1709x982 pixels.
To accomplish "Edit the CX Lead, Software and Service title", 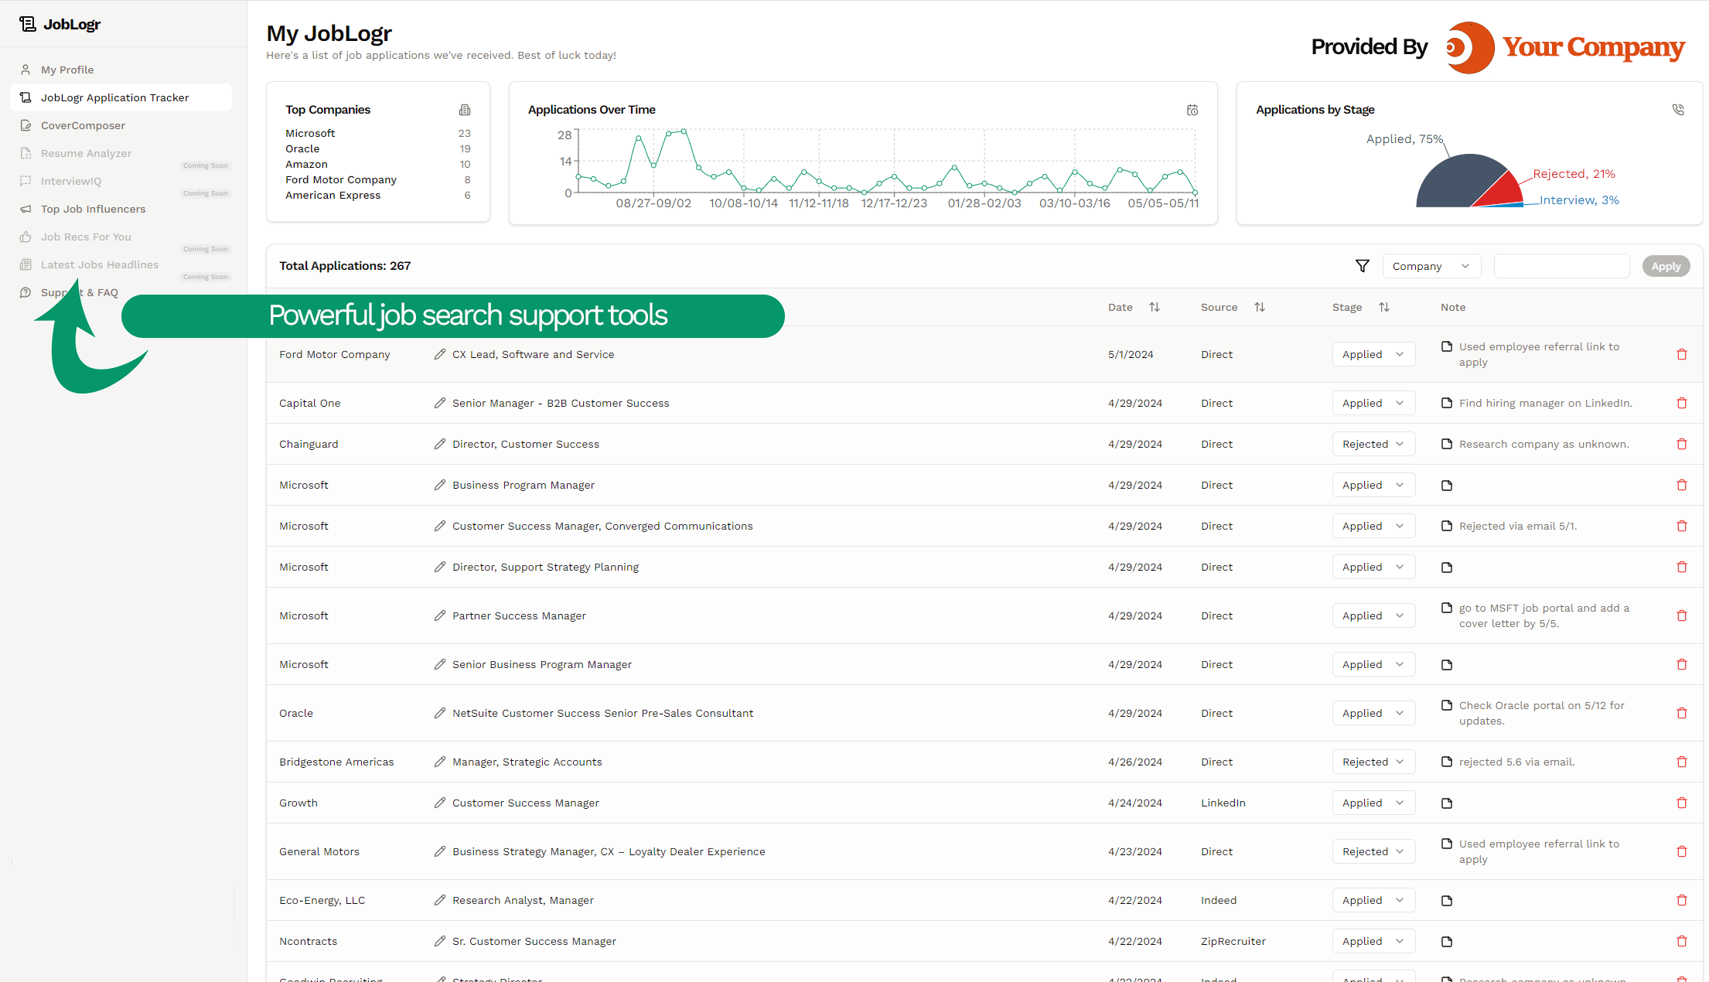I will click(440, 354).
